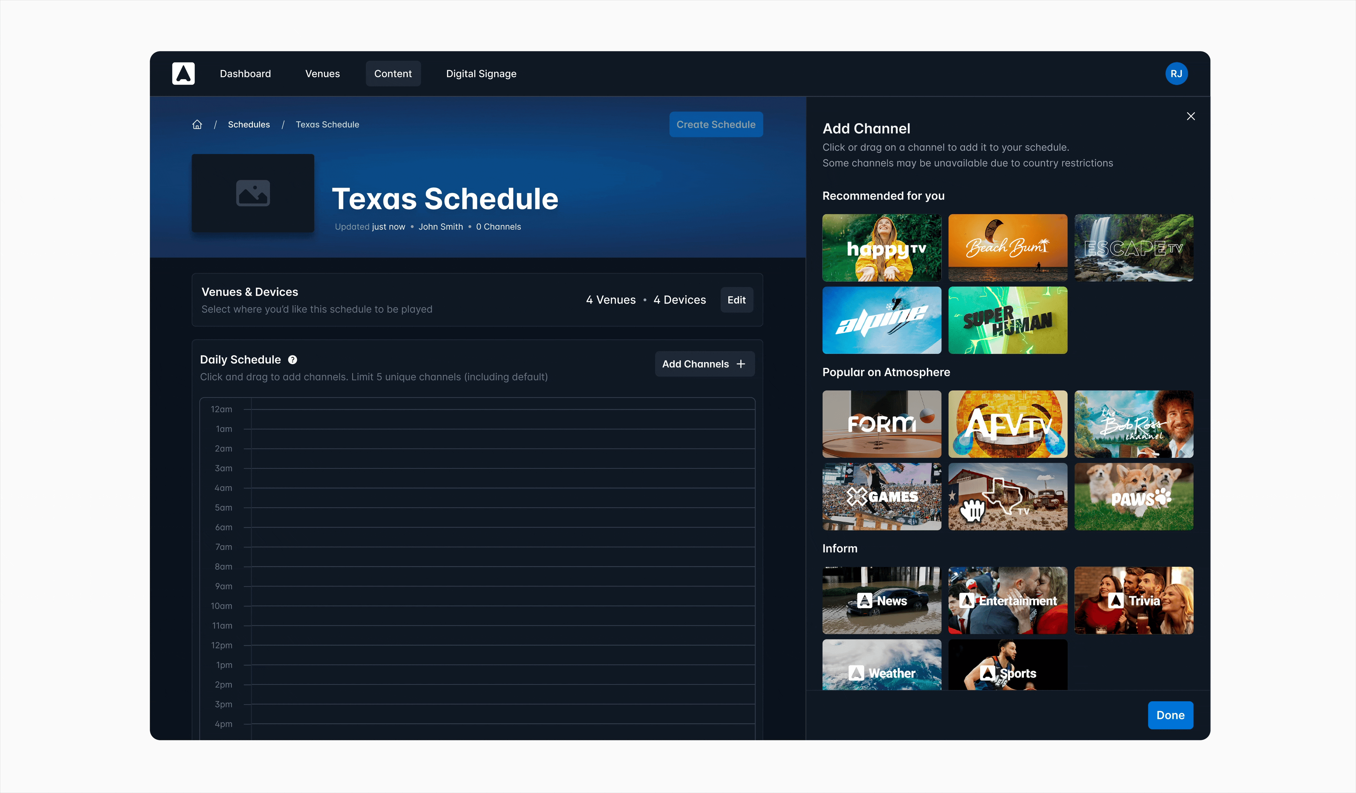The height and width of the screenshot is (793, 1356).
Task: Open the Venues menu item
Action: (322, 74)
